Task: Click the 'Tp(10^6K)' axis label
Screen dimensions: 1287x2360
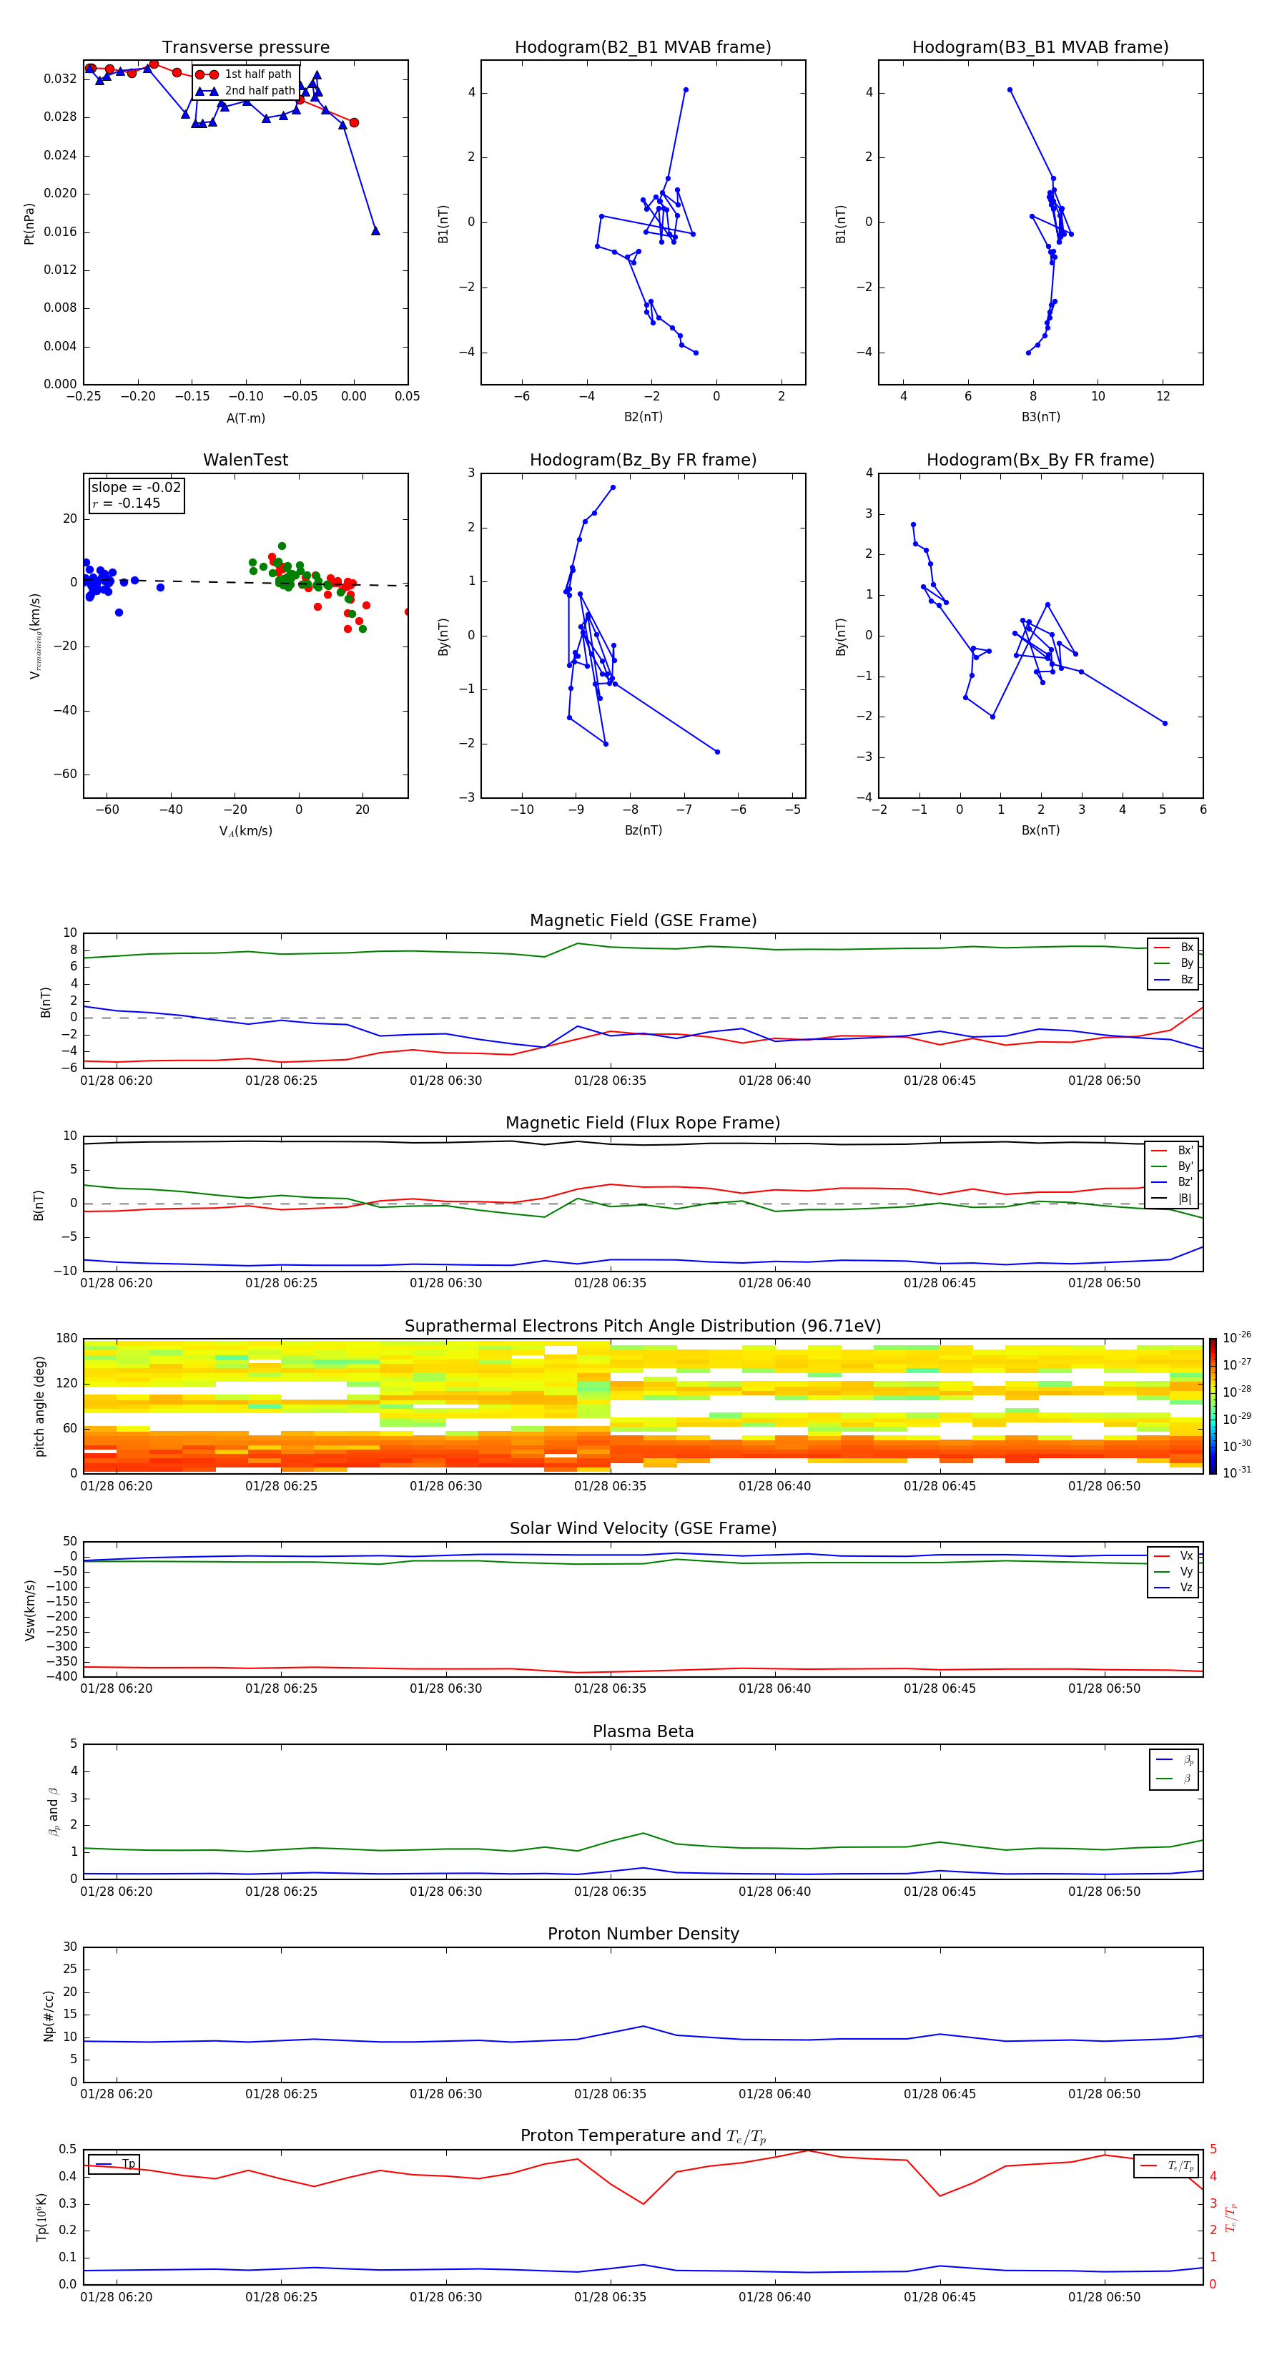Action: [x=41, y=2217]
